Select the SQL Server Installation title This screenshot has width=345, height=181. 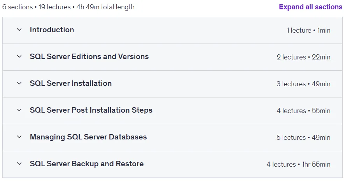[71, 84]
